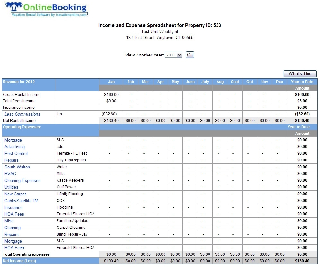Click the OnlineBooking palm tree logo
The height and width of the screenshot is (267, 320).
tap(46, 9)
